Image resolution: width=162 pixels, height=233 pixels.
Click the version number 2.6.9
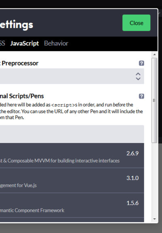pos(132,153)
